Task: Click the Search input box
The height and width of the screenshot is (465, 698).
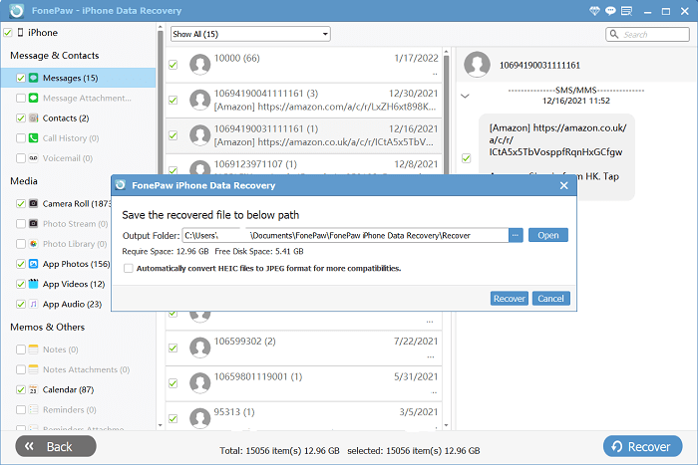Action: point(648,34)
